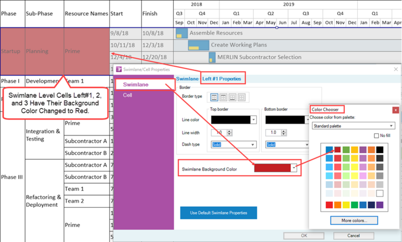Click the Jul month header in the timescale

[294, 23]
